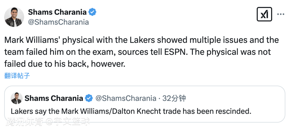Click the first line about Mark Williams' physical
291x131 pixels.
coord(141,40)
